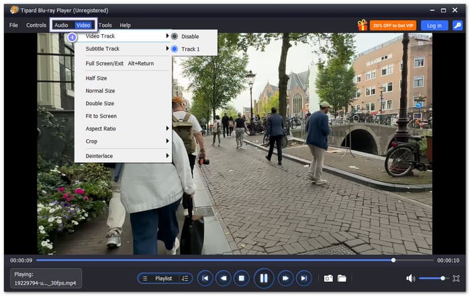
Task: Close the Video menu in menu bar
Action: pos(83,25)
